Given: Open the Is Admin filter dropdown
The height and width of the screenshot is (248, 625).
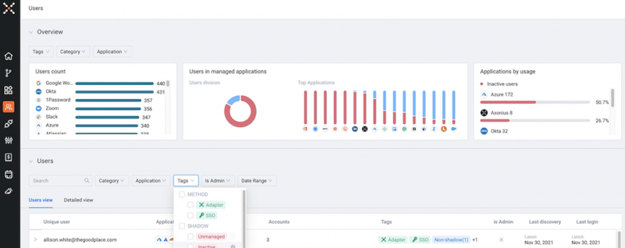Looking at the screenshot, I should pyautogui.click(x=218, y=181).
